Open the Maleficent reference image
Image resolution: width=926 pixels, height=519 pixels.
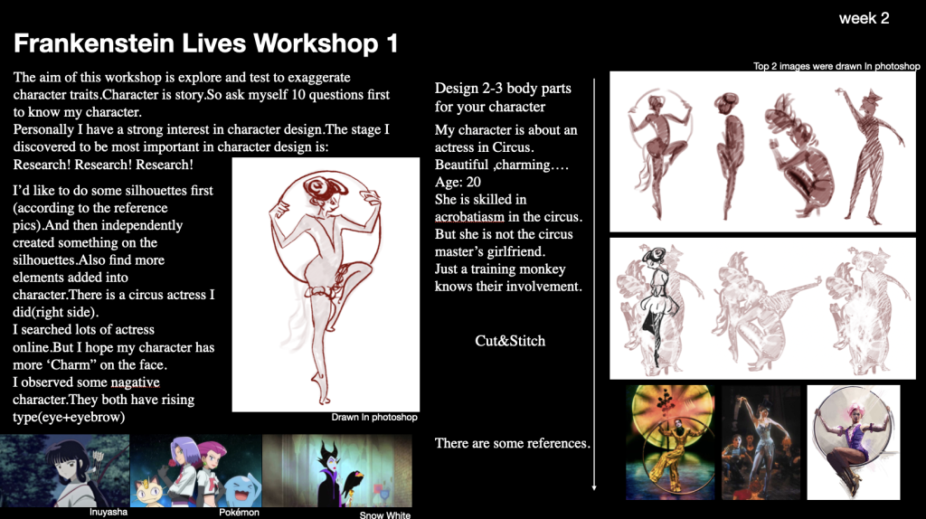[x=337, y=470]
